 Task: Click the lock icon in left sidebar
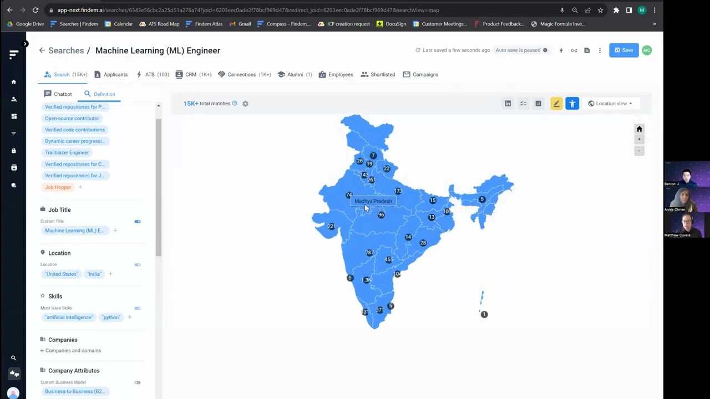tap(14, 151)
